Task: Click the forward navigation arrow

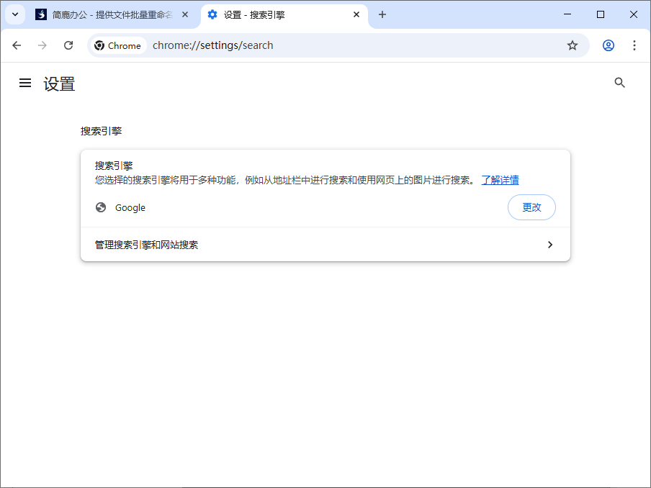Action: pos(42,45)
